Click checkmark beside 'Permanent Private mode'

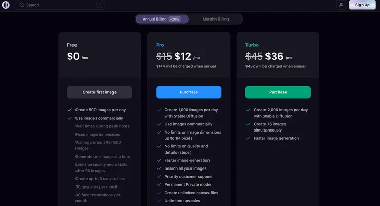[x=159, y=184]
